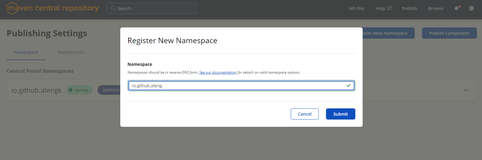The image size is (482, 160).
Task: Open the notifications bell
Action: pyautogui.click(x=457, y=8)
